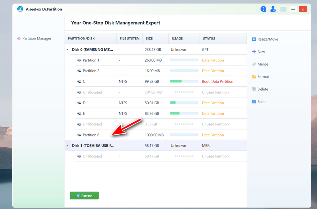
Task: Click drive icon of 58.17 GB Unallocated row
Action: click(79, 156)
